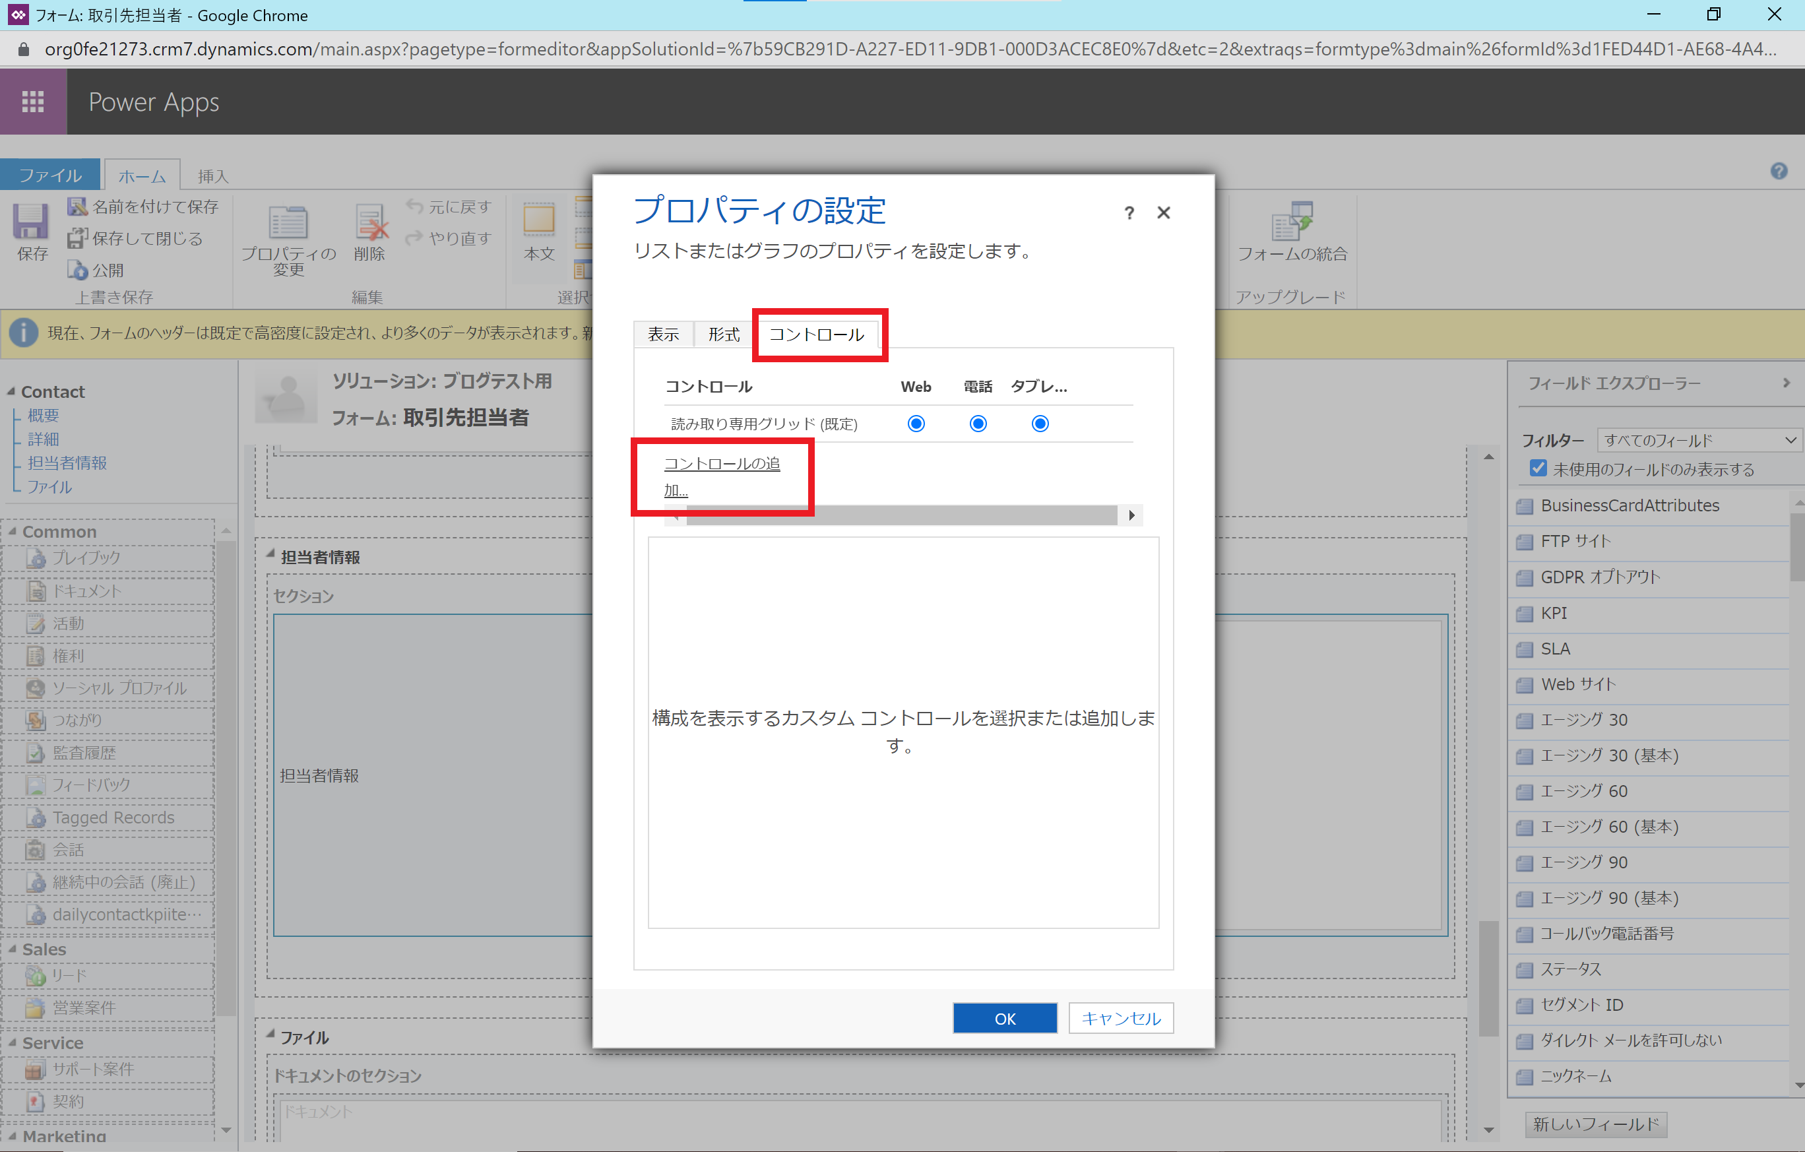The height and width of the screenshot is (1152, 1805).
Task: Click the リード (Leads) item icon
Action: coord(36,975)
